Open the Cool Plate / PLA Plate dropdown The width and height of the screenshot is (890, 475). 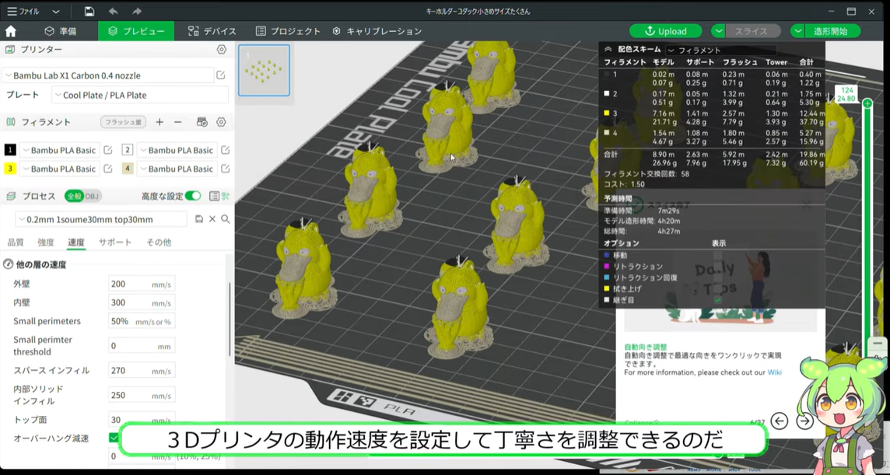click(x=139, y=95)
